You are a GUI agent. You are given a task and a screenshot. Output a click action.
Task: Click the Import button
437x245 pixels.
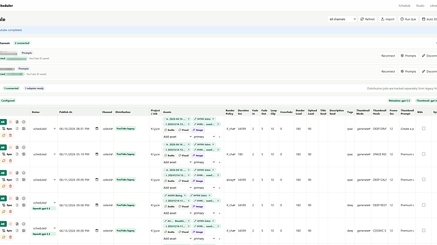point(387,19)
